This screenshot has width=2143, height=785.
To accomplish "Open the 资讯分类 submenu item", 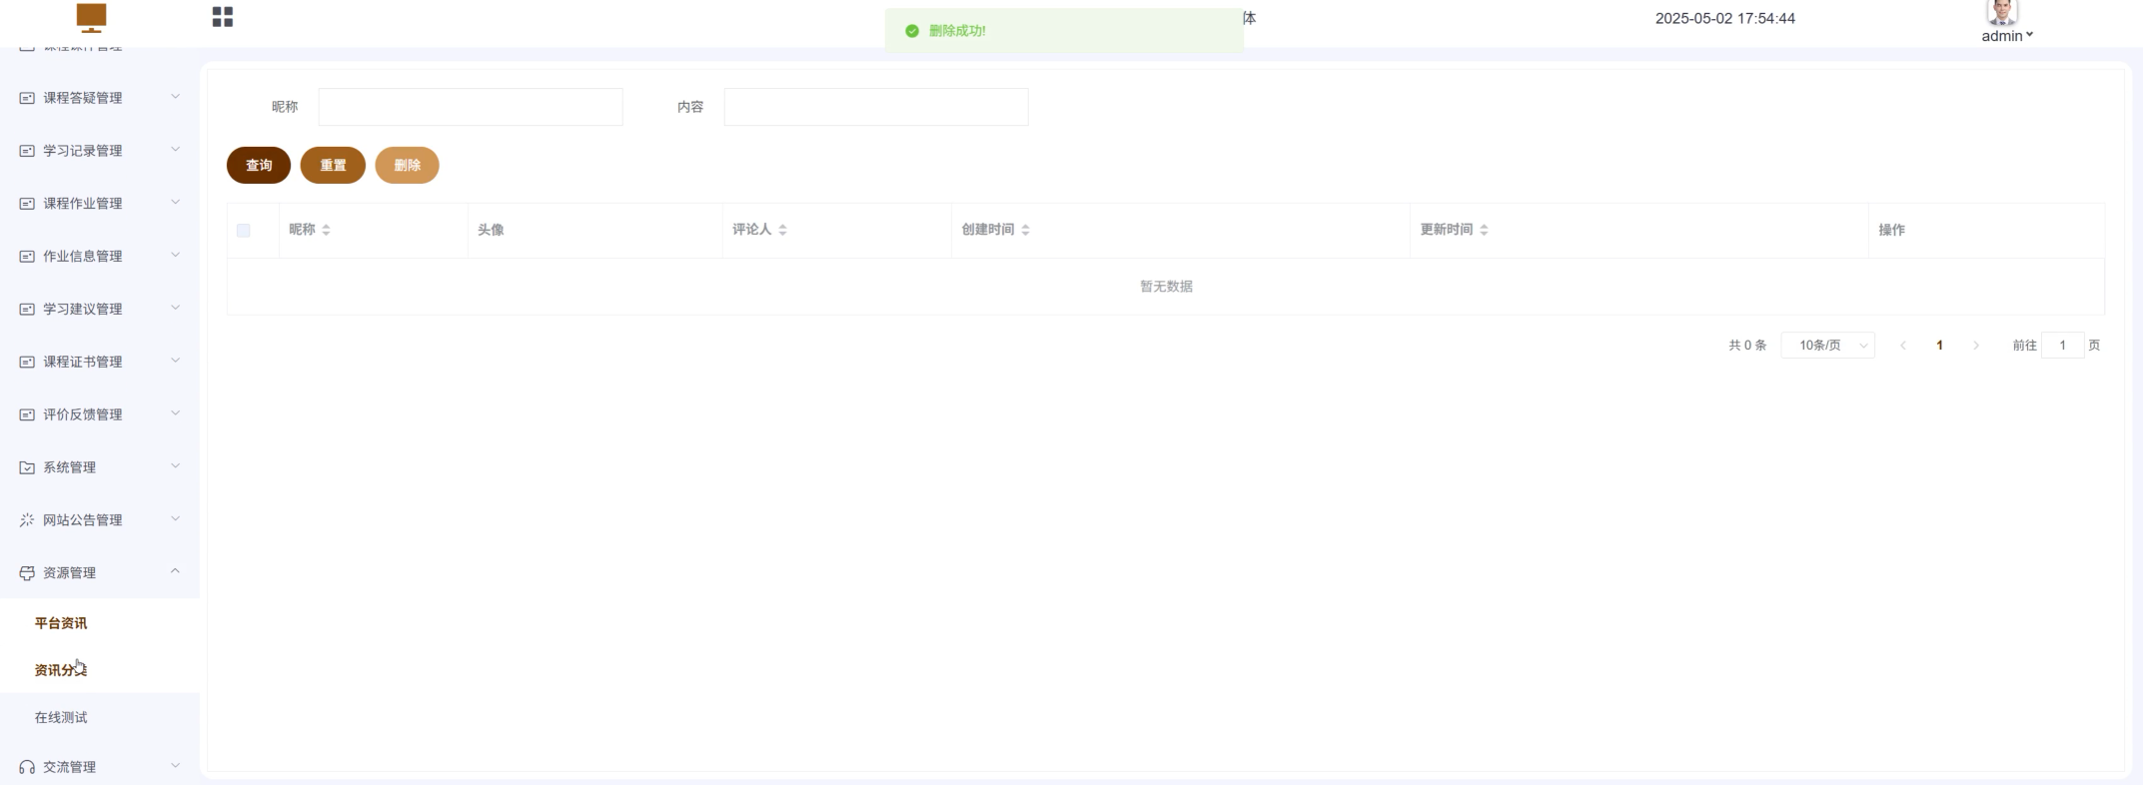I will click(61, 670).
